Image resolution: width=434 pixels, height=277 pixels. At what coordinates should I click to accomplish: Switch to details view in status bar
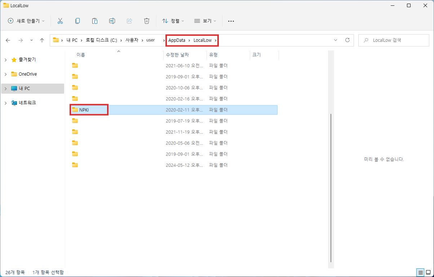[420, 272]
